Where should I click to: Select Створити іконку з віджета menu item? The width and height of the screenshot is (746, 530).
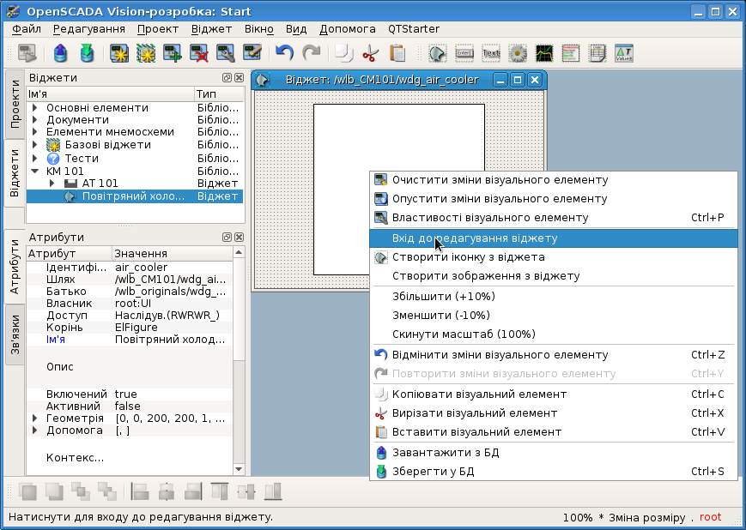coord(468,256)
